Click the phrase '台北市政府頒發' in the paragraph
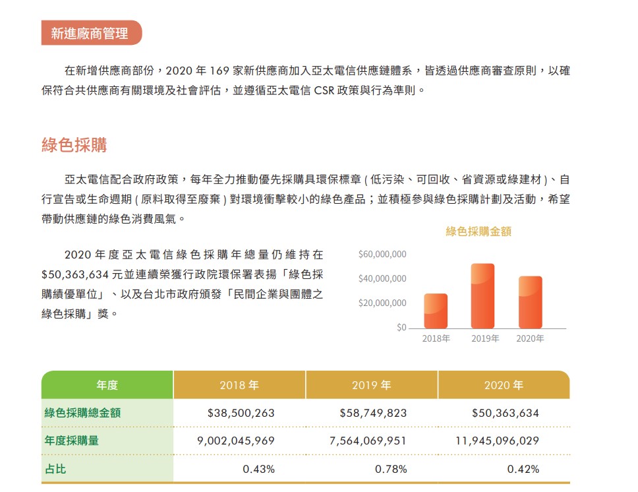Viewport: 638px width, 492px height. [183, 294]
